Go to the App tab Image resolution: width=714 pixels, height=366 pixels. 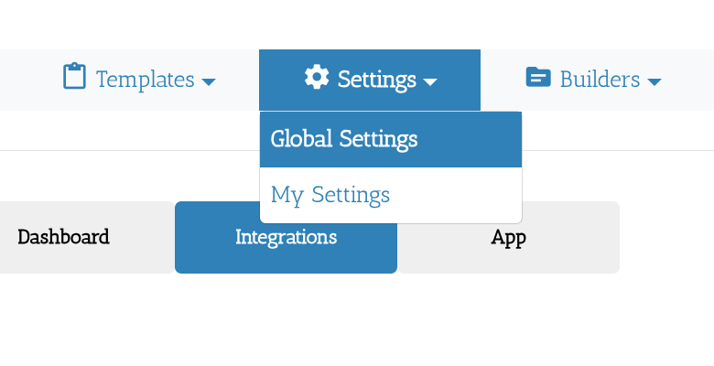[x=508, y=237]
